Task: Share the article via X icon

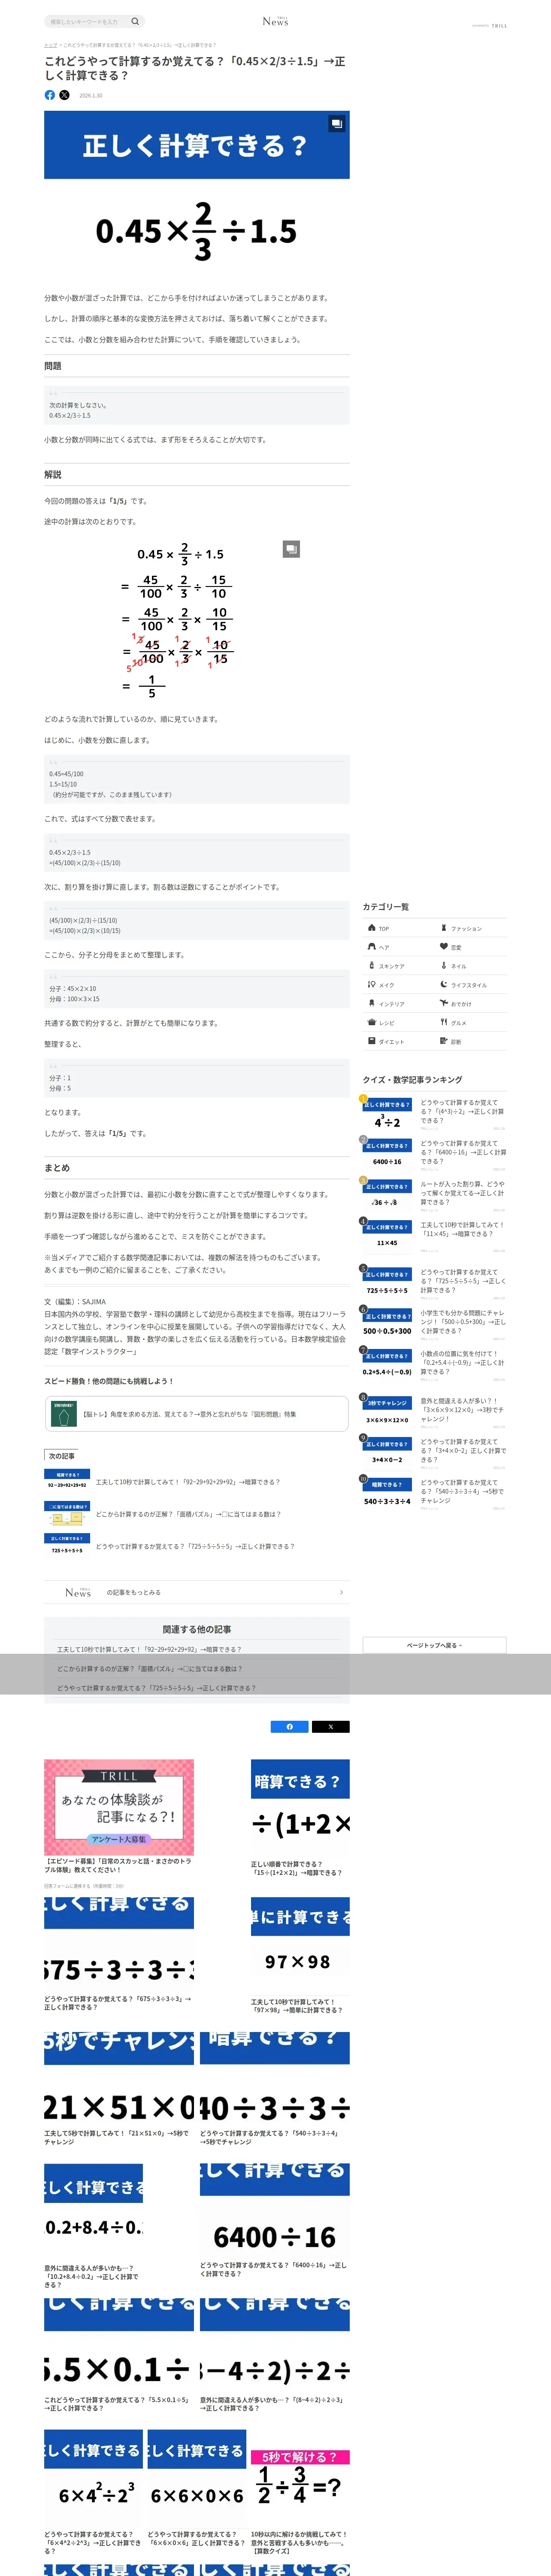Action: (64, 95)
